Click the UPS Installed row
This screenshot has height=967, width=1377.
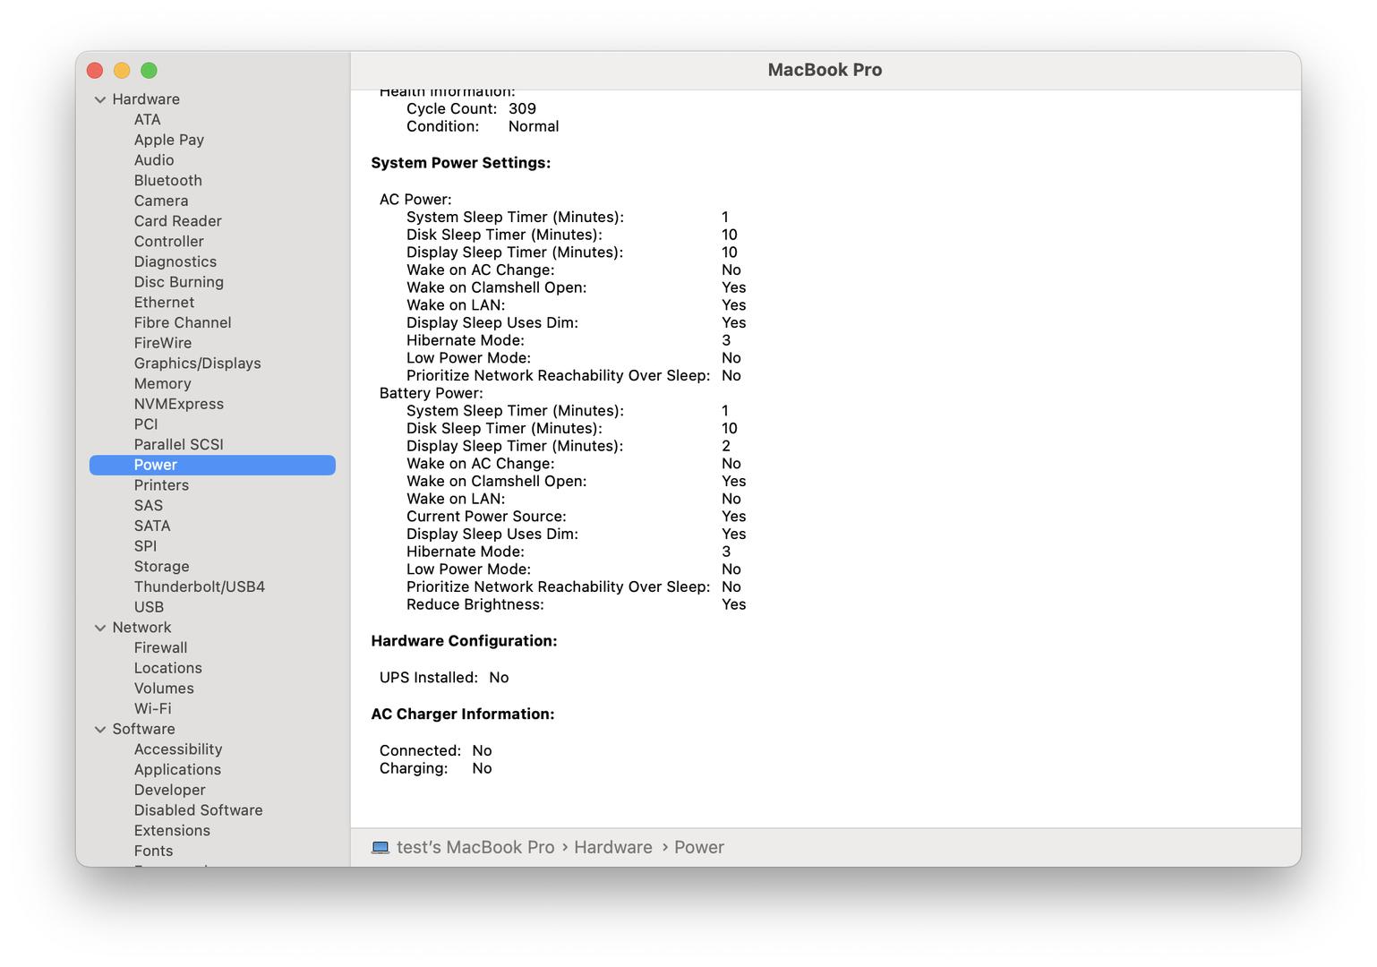[444, 678]
